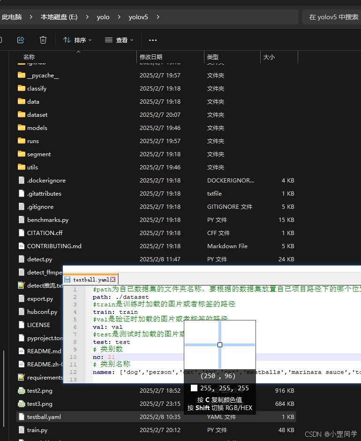Select the detect_ffmpeg file name
The image size is (361, 441).
(x=45, y=272)
